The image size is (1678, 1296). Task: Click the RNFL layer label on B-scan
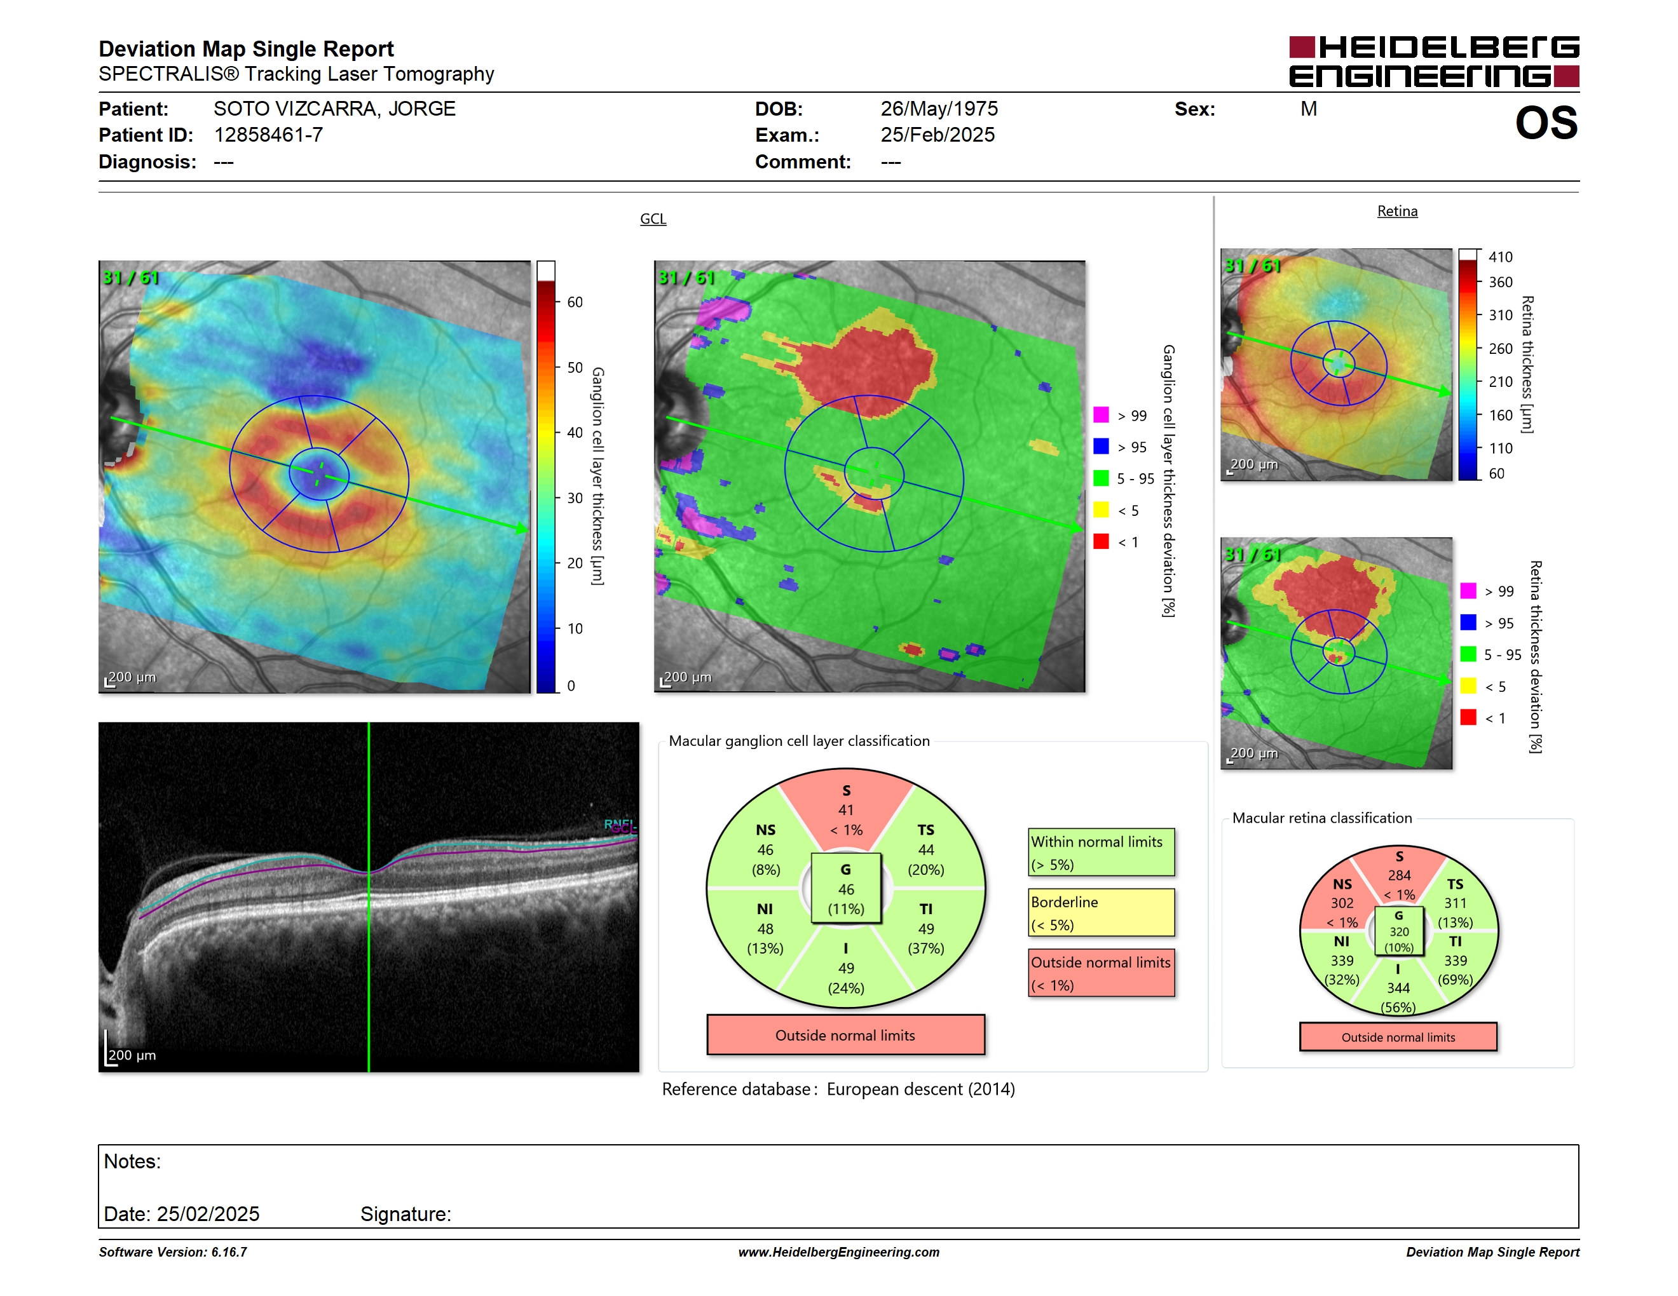tap(618, 824)
